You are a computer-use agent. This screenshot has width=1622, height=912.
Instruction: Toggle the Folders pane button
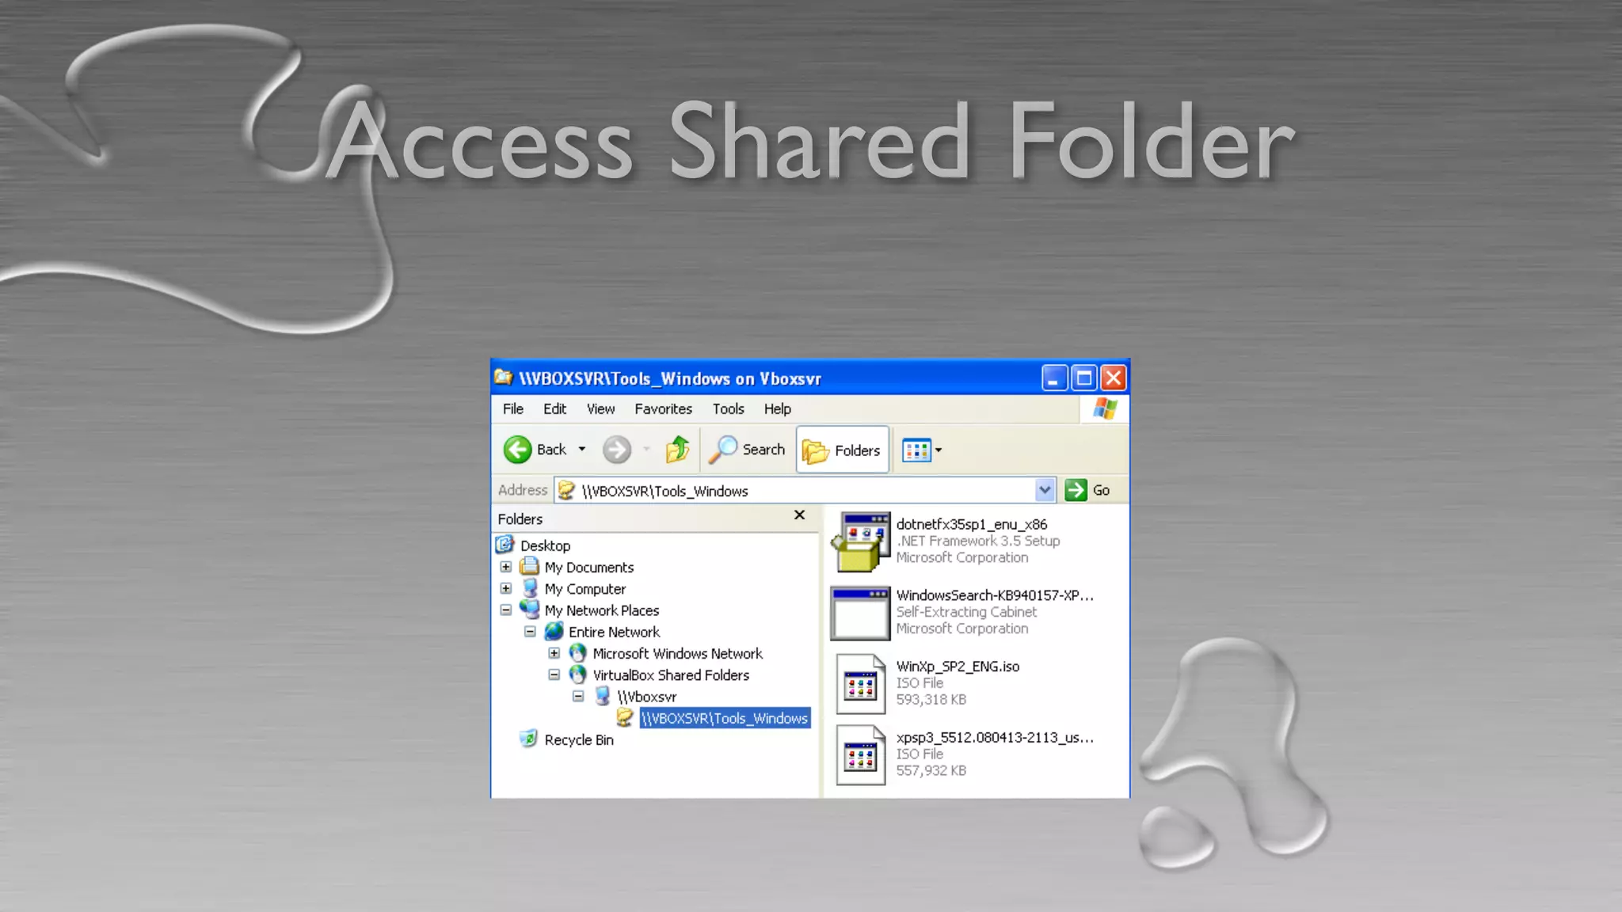point(842,450)
